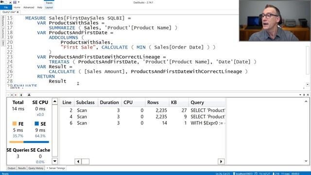Click the grid horizontal scrollbar thumb
The width and height of the screenshot is (311, 175).
86,161
